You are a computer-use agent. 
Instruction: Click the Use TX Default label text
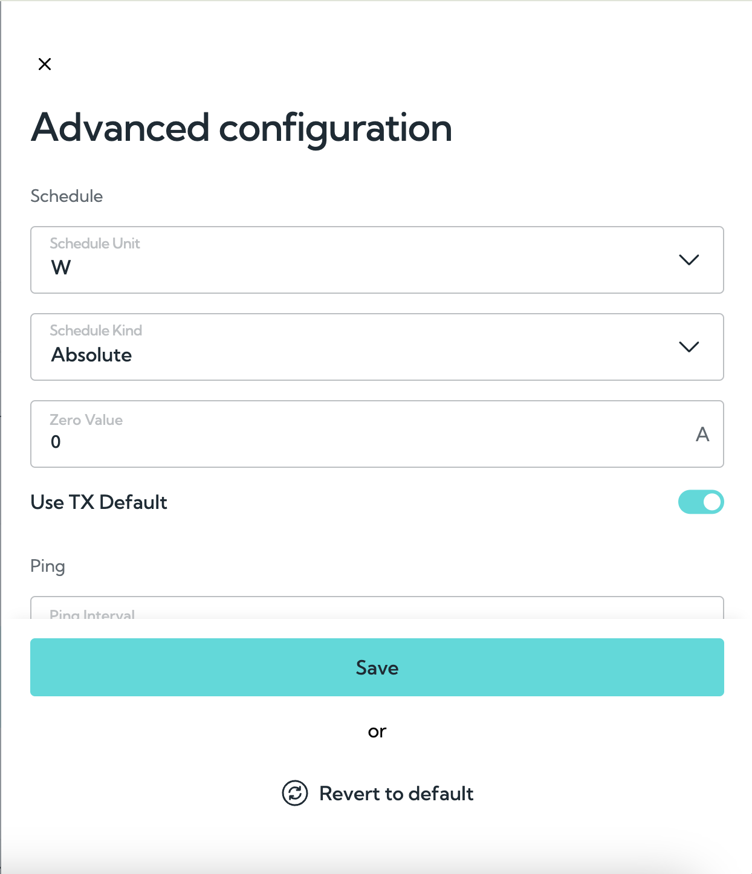99,502
